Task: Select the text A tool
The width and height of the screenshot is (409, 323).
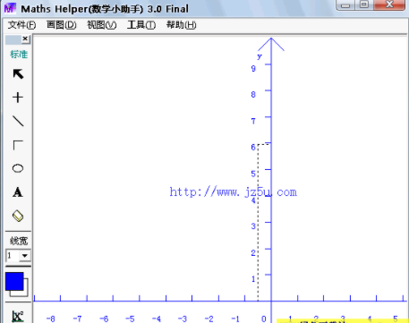Action: (x=18, y=192)
